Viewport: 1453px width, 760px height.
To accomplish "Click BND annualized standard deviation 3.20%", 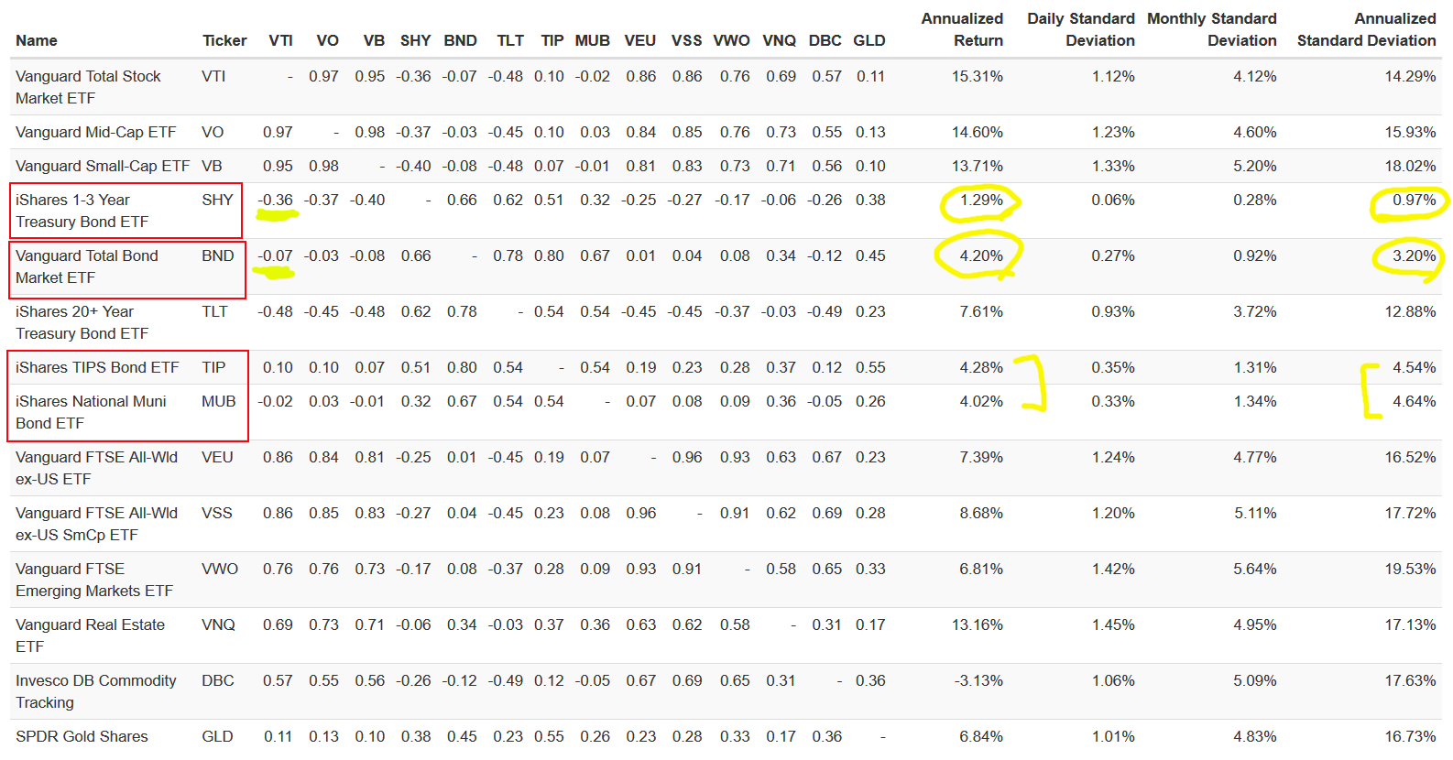I will (x=1415, y=255).
